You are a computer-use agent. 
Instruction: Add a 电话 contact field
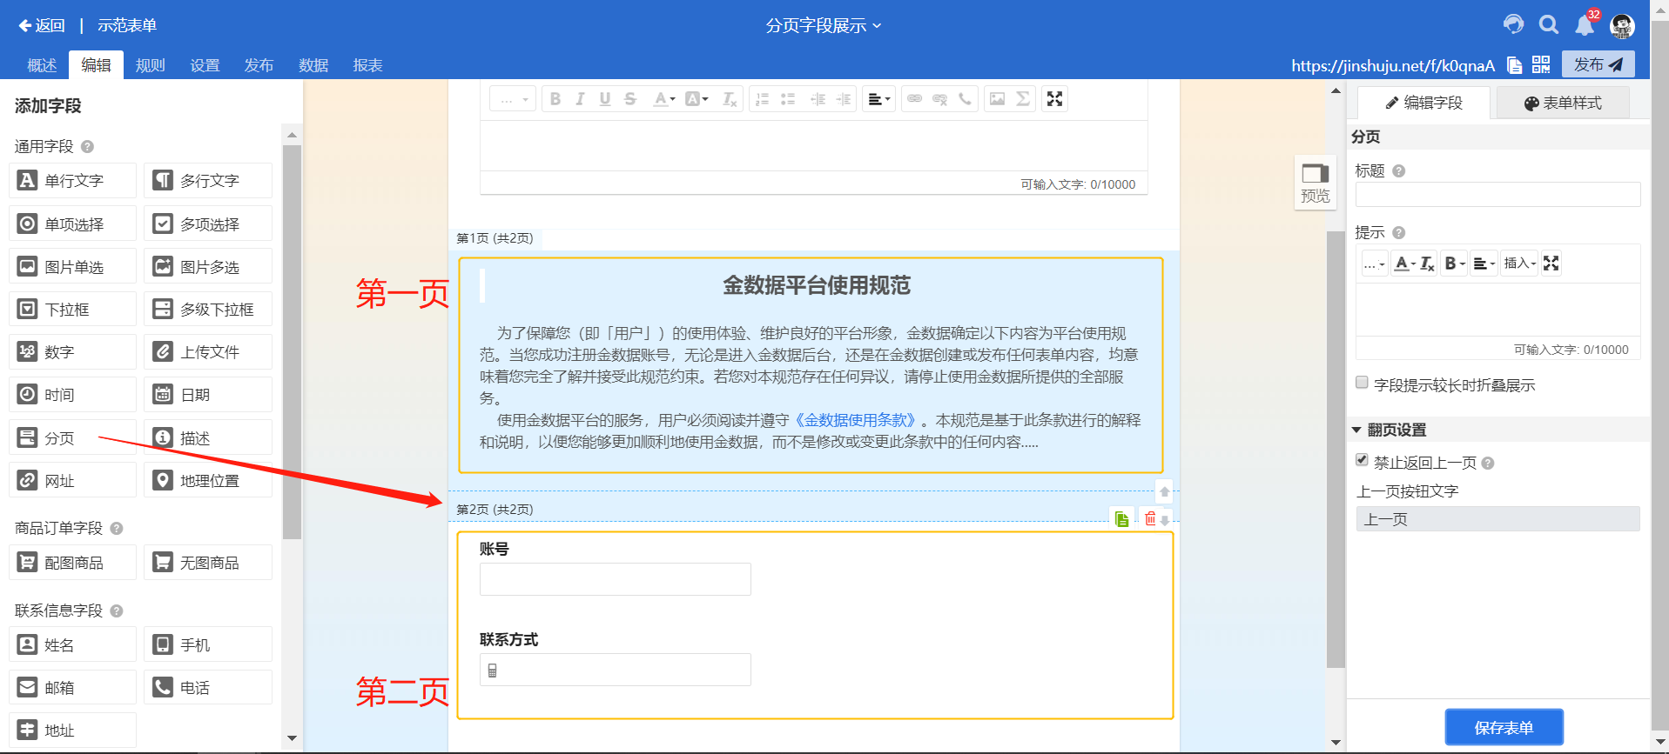tap(208, 687)
